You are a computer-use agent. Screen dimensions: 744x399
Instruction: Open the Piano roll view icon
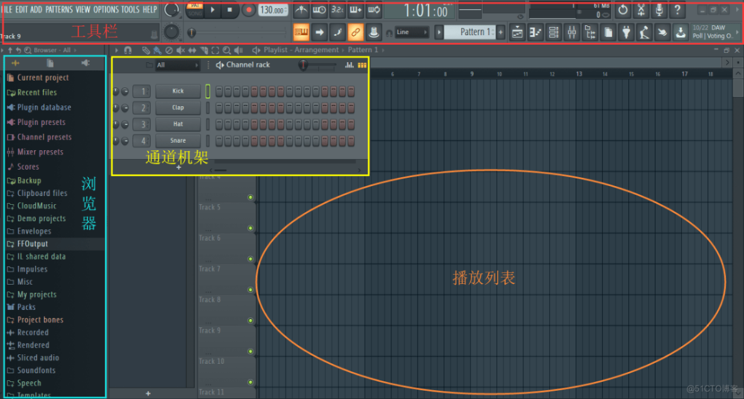[536, 32]
